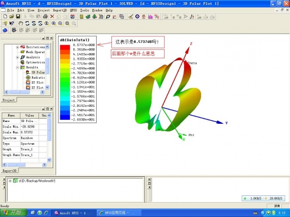Click the printer icon in the toolbar
Screen dimensions: 290x217
45,17
